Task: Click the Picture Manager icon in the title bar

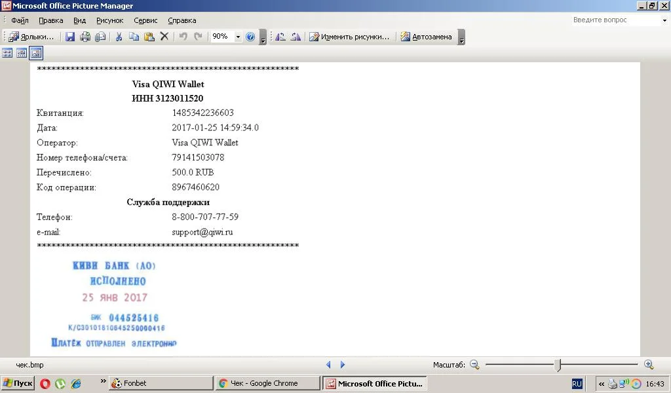Action: (6, 5)
